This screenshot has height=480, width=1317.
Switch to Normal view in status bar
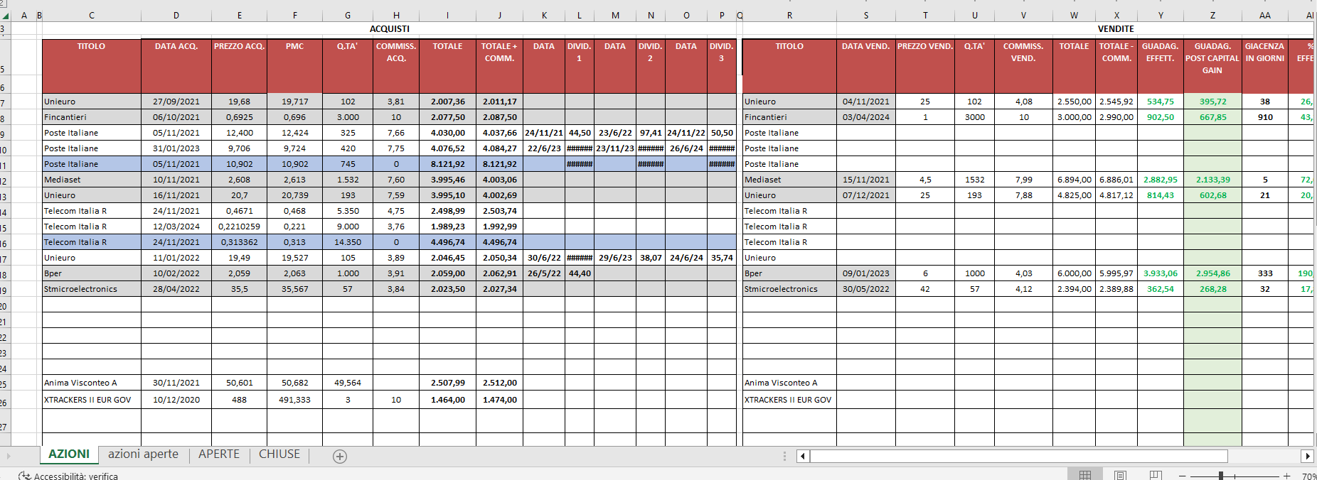[x=1085, y=475]
